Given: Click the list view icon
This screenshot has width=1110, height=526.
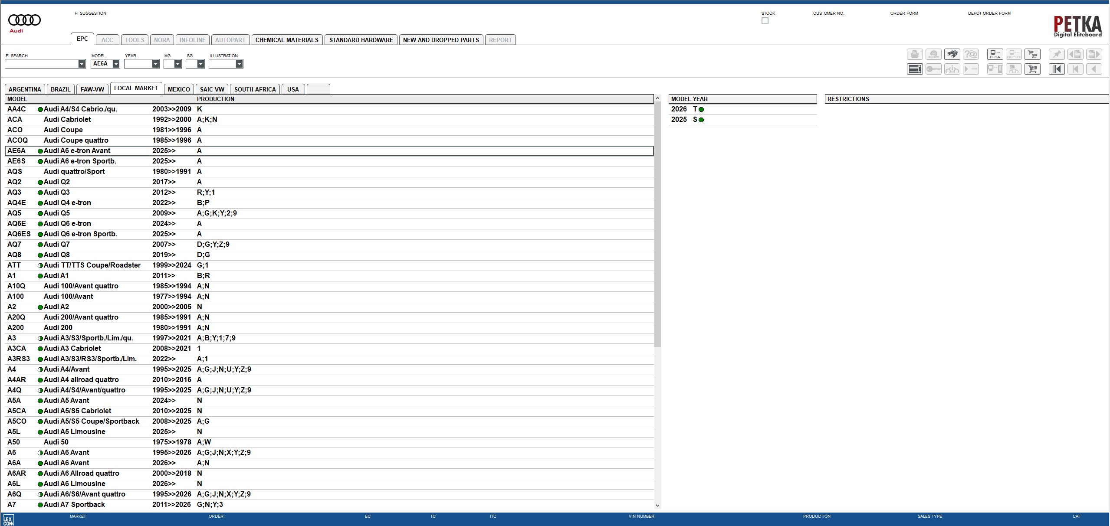Looking at the screenshot, I should click(915, 69).
